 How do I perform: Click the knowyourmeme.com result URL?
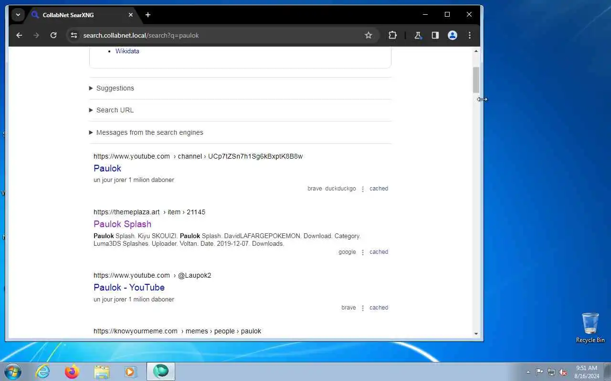pyautogui.click(x=177, y=331)
